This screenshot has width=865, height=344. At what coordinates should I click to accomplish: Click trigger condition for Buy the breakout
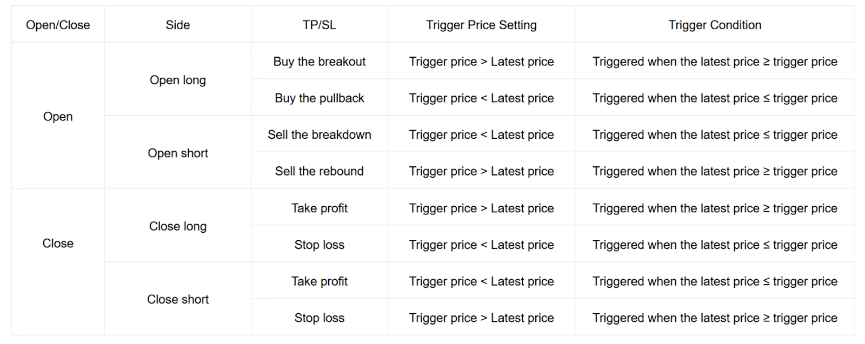click(x=715, y=62)
